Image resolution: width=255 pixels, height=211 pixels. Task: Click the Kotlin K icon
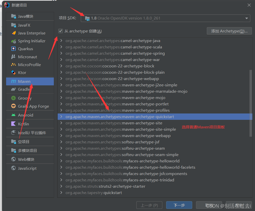[x=13, y=124]
